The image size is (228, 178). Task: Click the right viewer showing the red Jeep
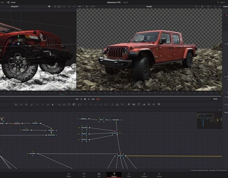coord(149,49)
